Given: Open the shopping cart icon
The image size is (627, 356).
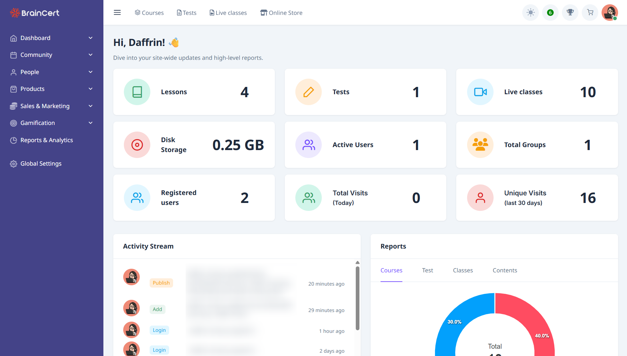Looking at the screenshot, I should (x=590, y=12).
